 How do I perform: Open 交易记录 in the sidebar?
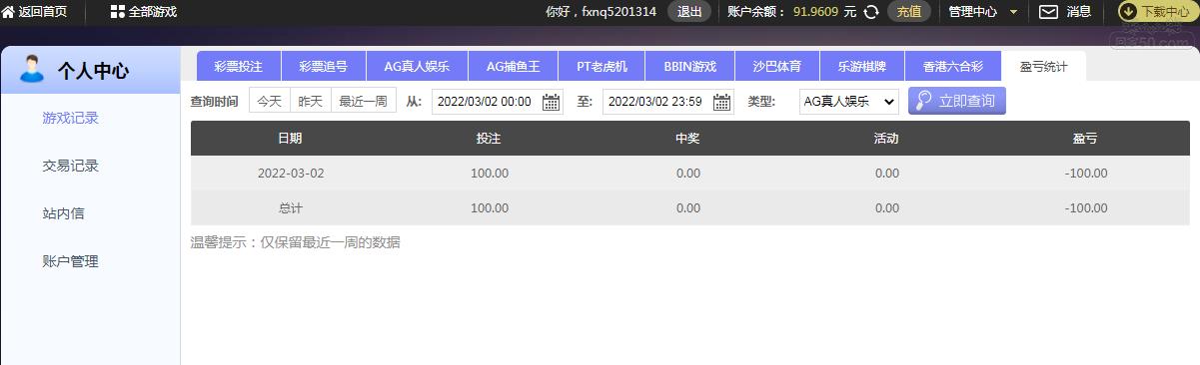[x=71, y=166]
